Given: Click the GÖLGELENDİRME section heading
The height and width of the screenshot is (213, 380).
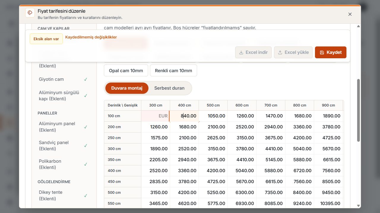Looking at the screenshot, I should [54, 182].
